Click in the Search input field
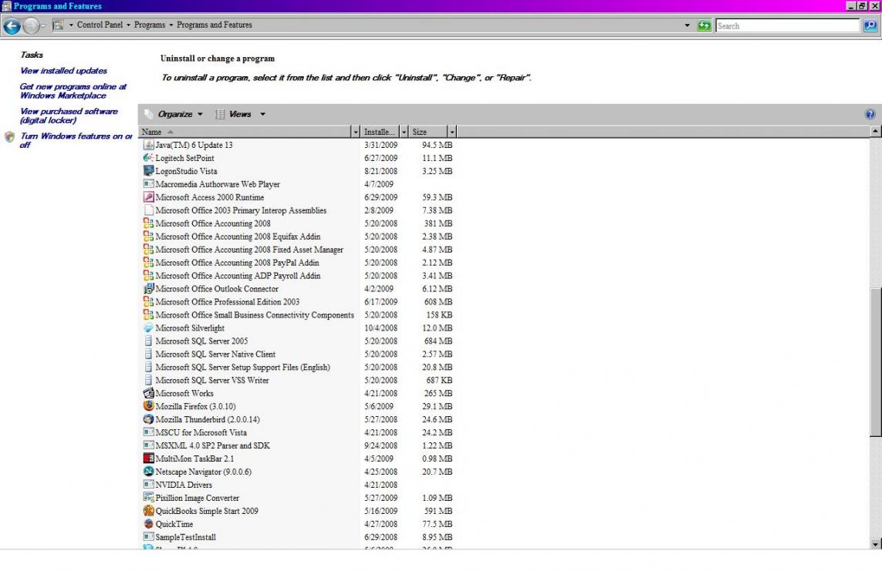 click(x=788, y=26)
